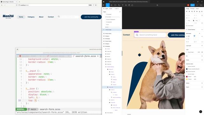The height and width of the screenshot is (115, 204).
Task: Click the Share button in Figma
Action: click(x=193, y=5)
